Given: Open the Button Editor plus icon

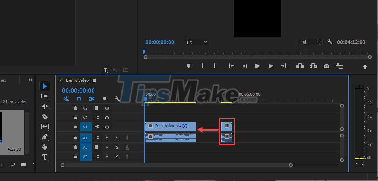Looking at the screenshot, I should [365, 67].
